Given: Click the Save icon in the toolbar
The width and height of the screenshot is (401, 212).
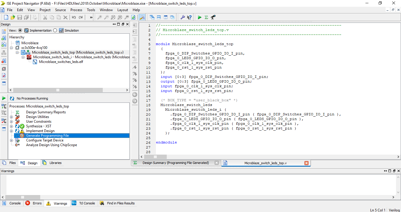Looking at the screenshot, I should click(x=19, y=17).
